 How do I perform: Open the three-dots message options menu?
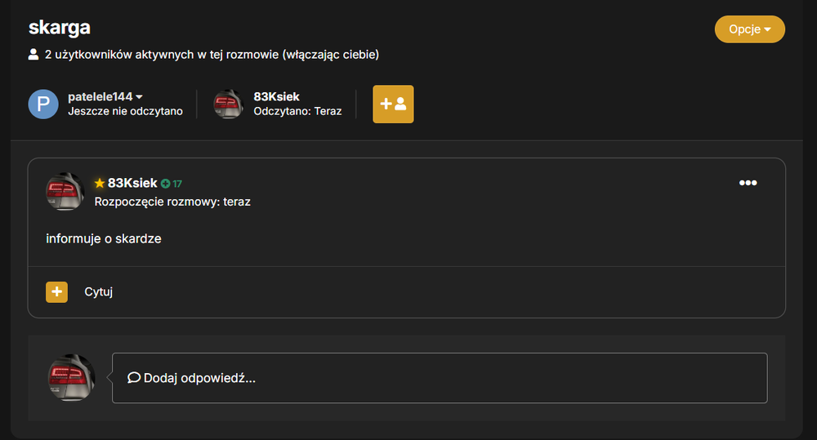point(748,183)
